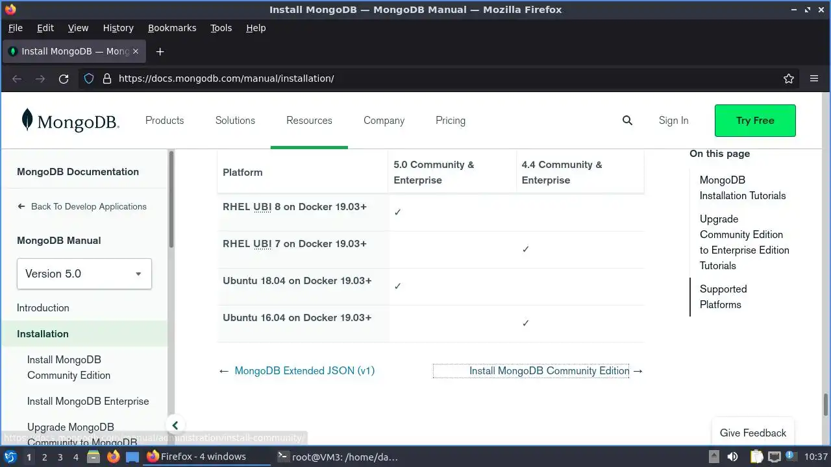This screenshot has height=467, width=831.
Task: Launch the file manager from the taskbar
Action: pyautogui.click(x=93, y=457)
